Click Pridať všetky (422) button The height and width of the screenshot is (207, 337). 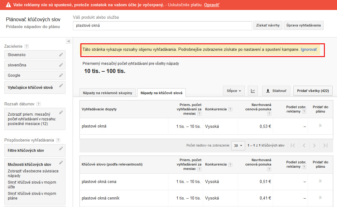pos(313,91)
